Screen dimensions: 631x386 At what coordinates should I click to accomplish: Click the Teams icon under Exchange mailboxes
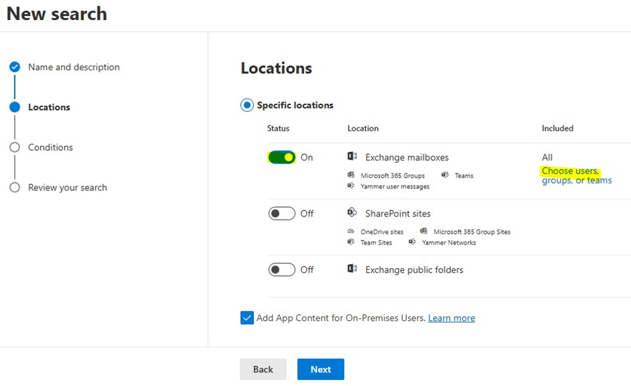445,176
